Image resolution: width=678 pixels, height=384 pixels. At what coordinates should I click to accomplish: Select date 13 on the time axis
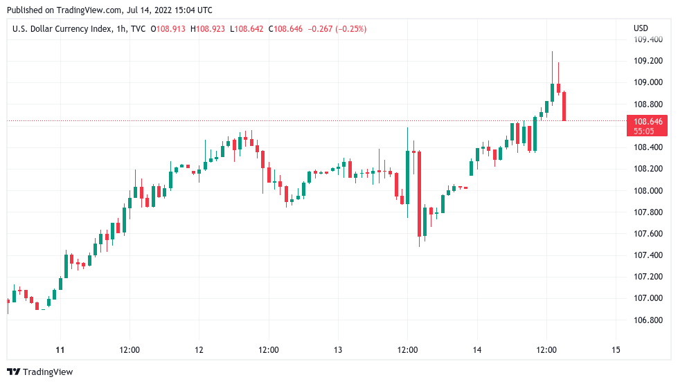[x=338, y=349]
